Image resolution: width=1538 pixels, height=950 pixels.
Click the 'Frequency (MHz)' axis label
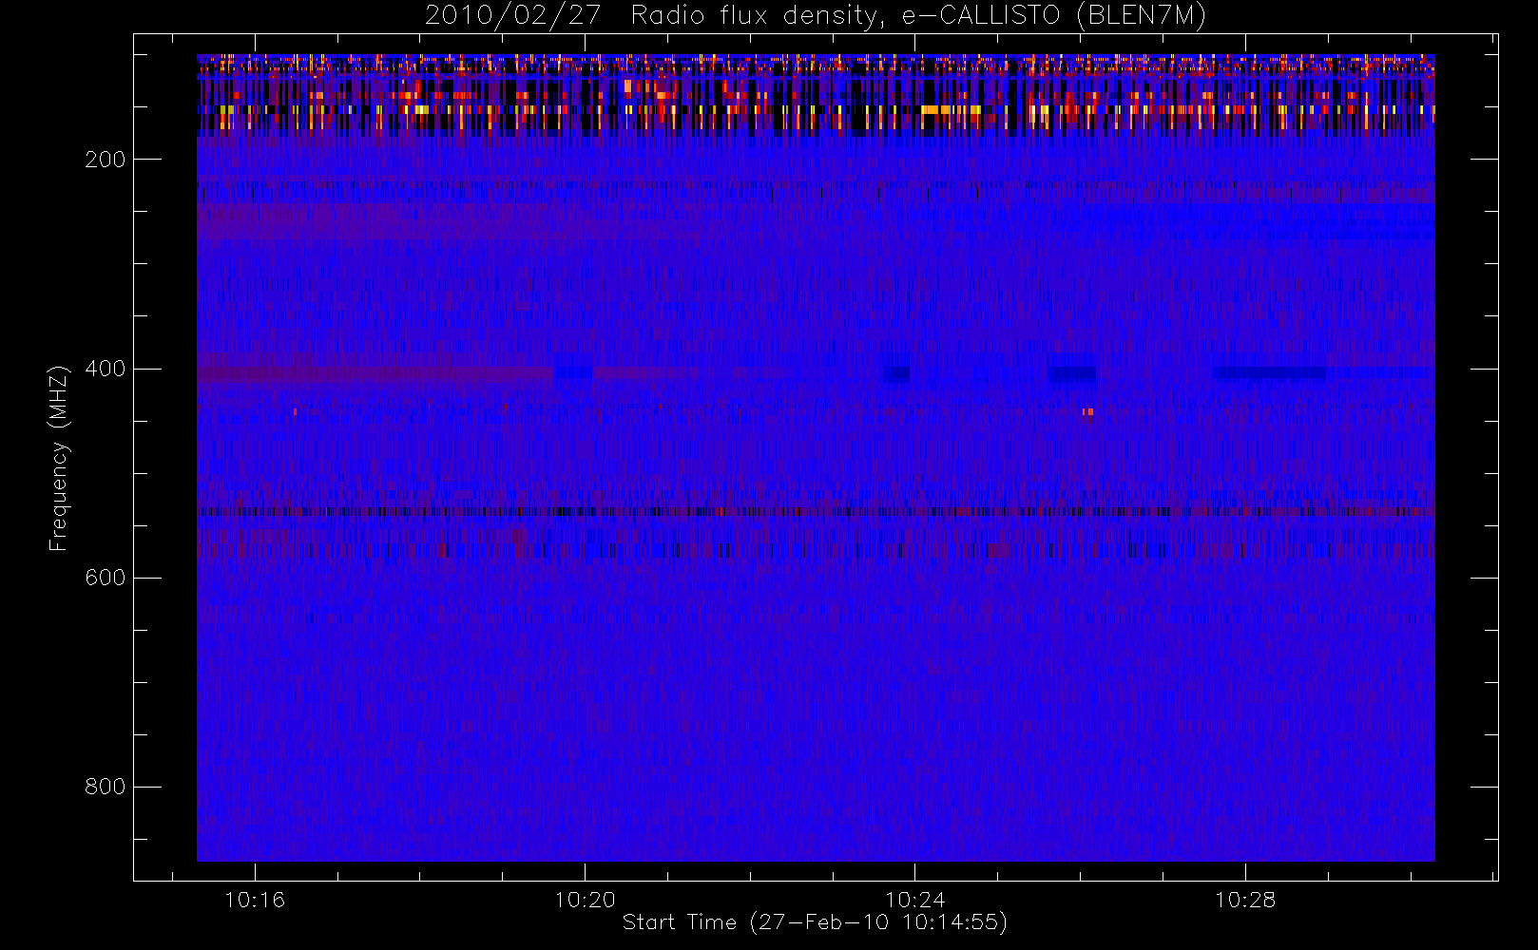click(x=59, y=458)
